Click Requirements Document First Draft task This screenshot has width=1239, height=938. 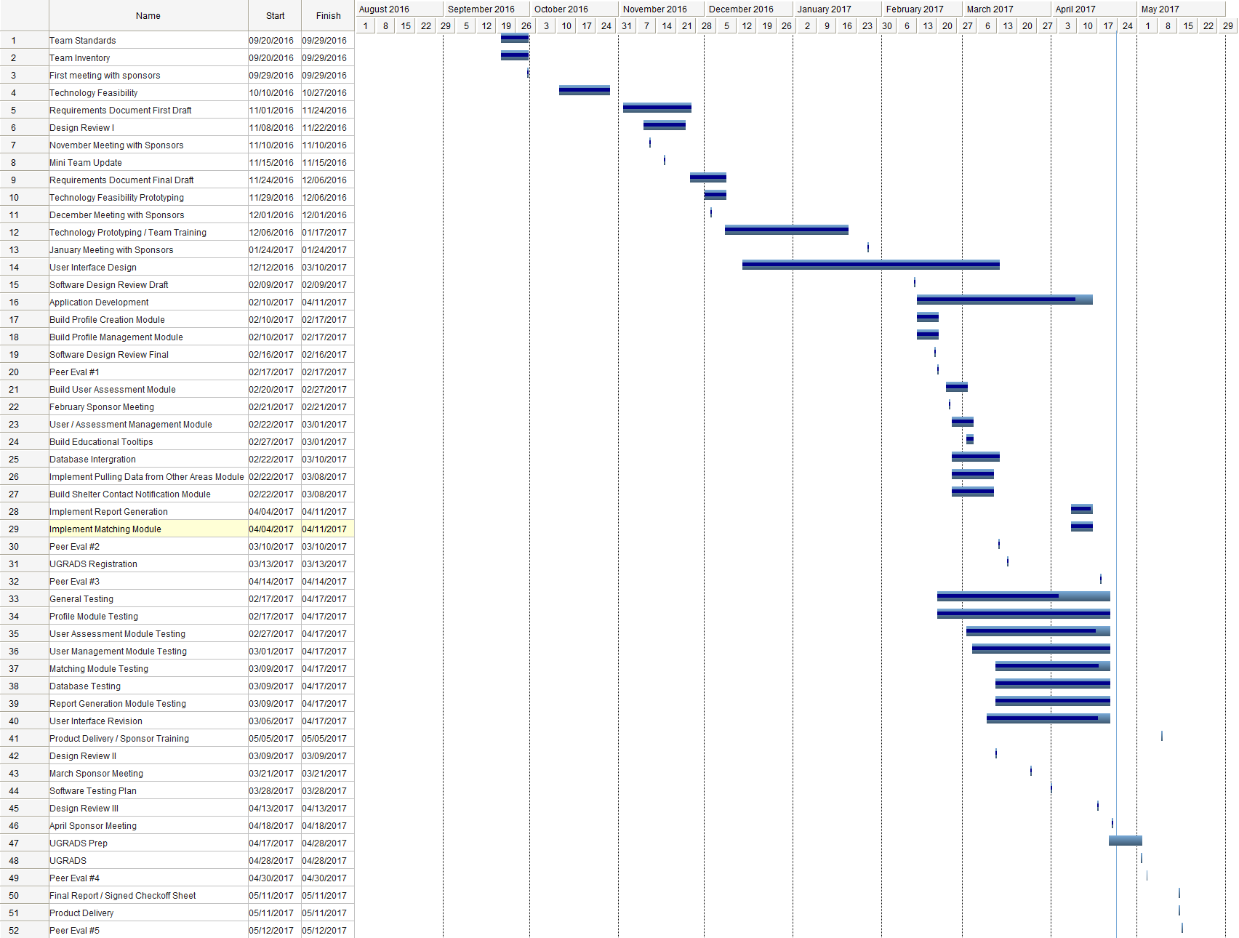tap(121, 111)
